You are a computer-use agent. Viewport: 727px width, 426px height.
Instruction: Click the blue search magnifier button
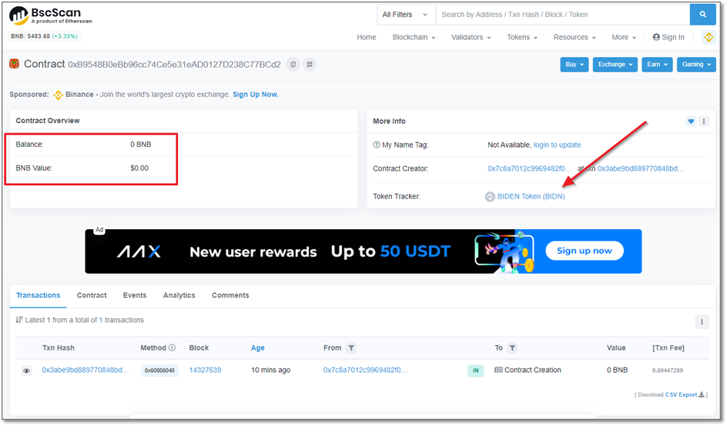702,15
